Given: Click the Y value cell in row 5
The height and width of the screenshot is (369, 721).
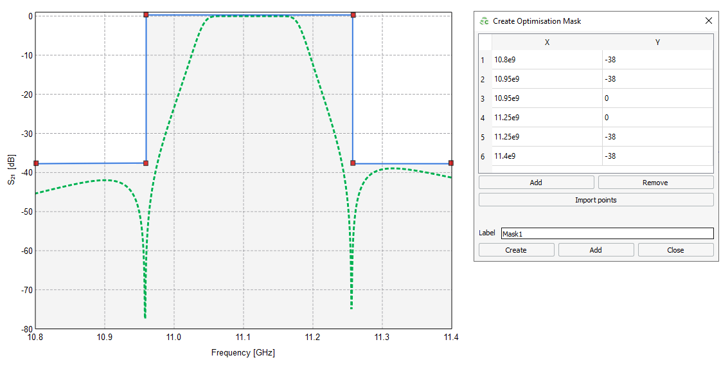Looking at the screenshot, I should click(x=657, y=138).
